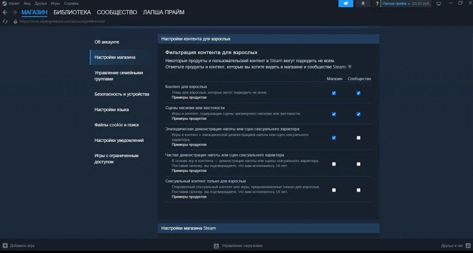Open Об аккаунте in sidebar
This screenshot has height=253, width=473.
pyautogui.click(x=107, y=42)
